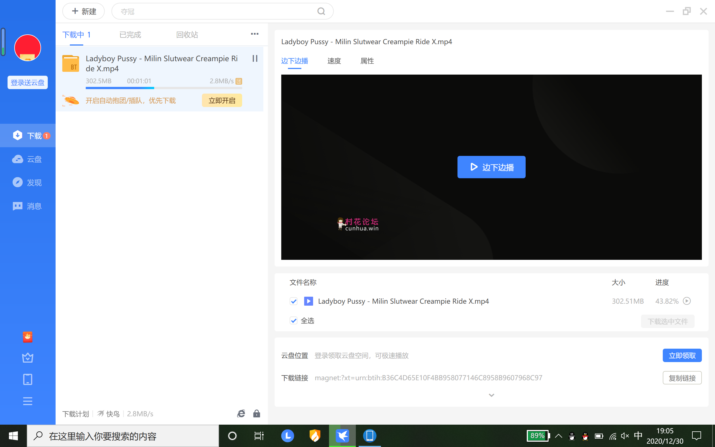Open the 消息 messages section

(x=28, y=206)
